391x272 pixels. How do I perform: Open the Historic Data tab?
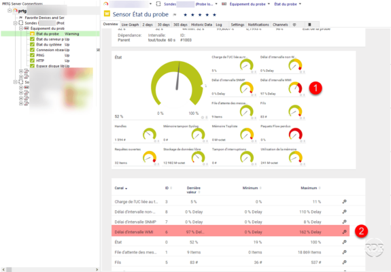point(201,24)
